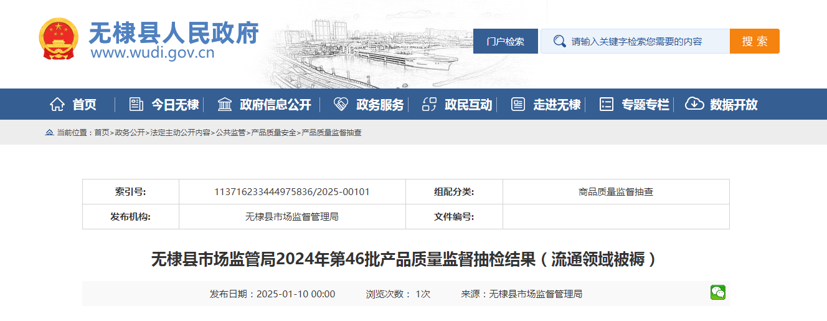The image size is (827, 321).
Task: Navigate to 公共监管 breadcrumb link
Action: [230, 133]
